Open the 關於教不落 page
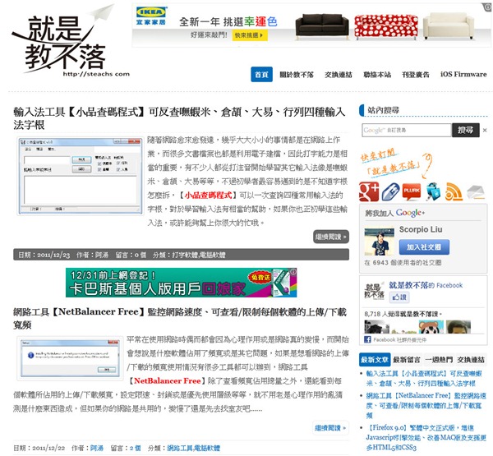Image resolution: width=493 pixels, height=456 pixels. pyautogui.click(x=297, y=75)
